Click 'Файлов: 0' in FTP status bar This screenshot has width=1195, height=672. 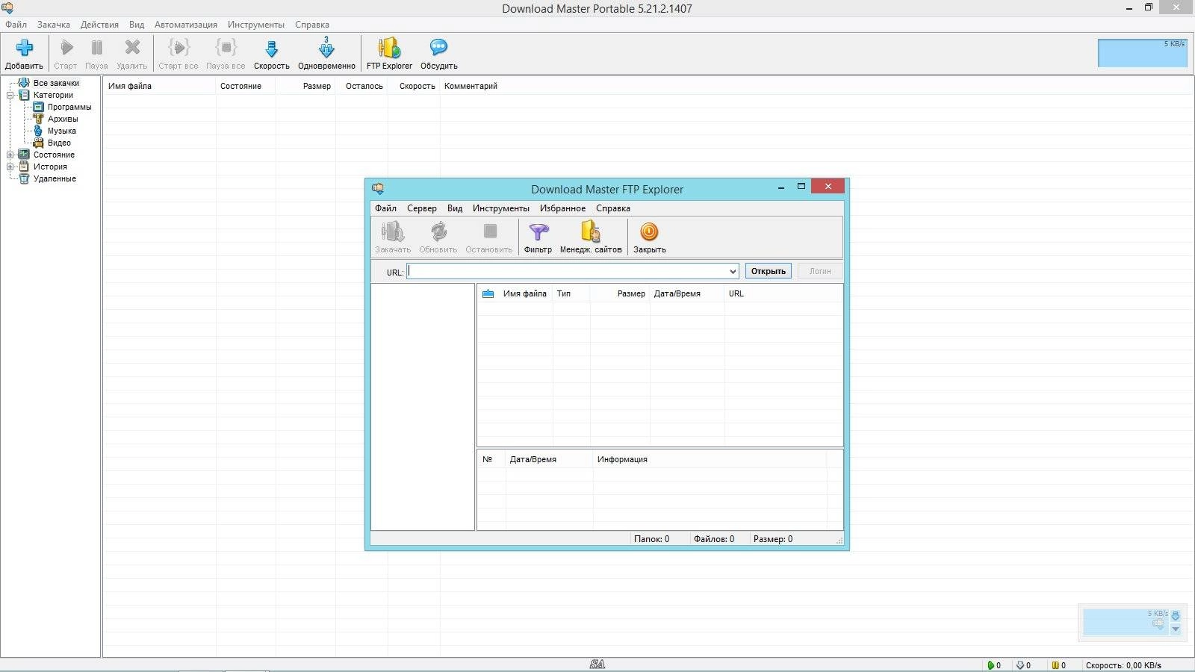(714, 539)
